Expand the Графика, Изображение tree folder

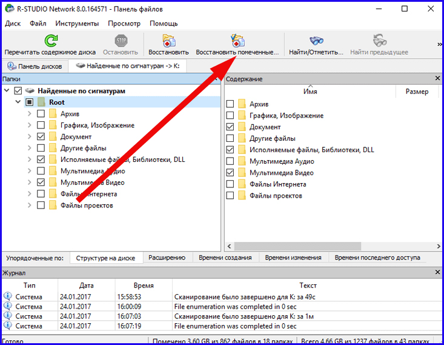click(x=30, y=125)
